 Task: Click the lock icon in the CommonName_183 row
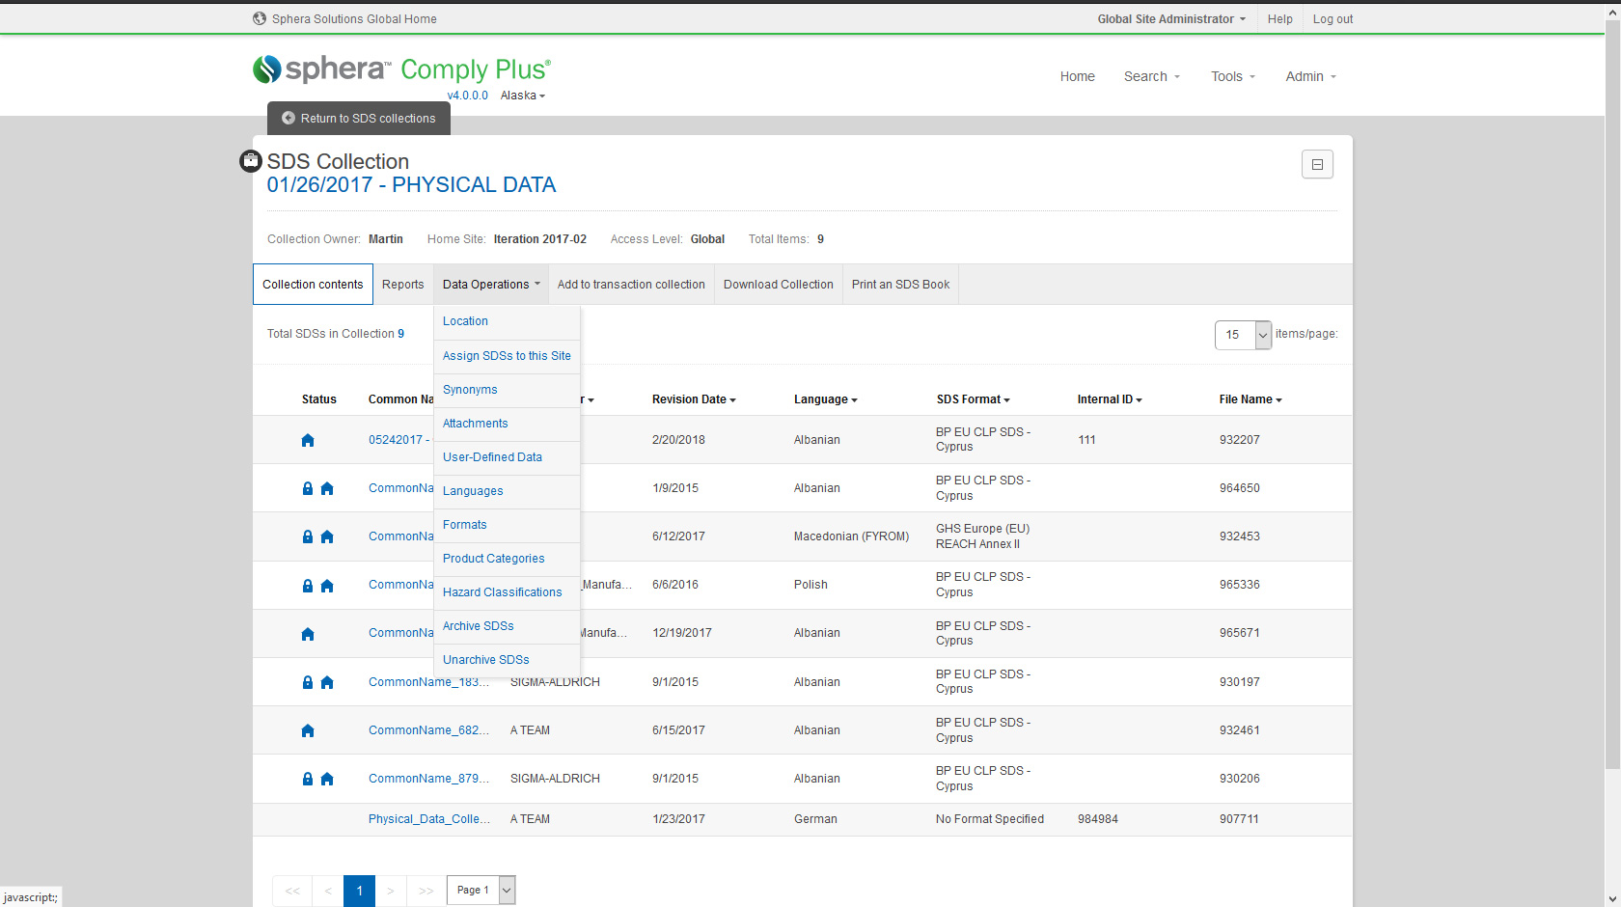coord(308,682)
